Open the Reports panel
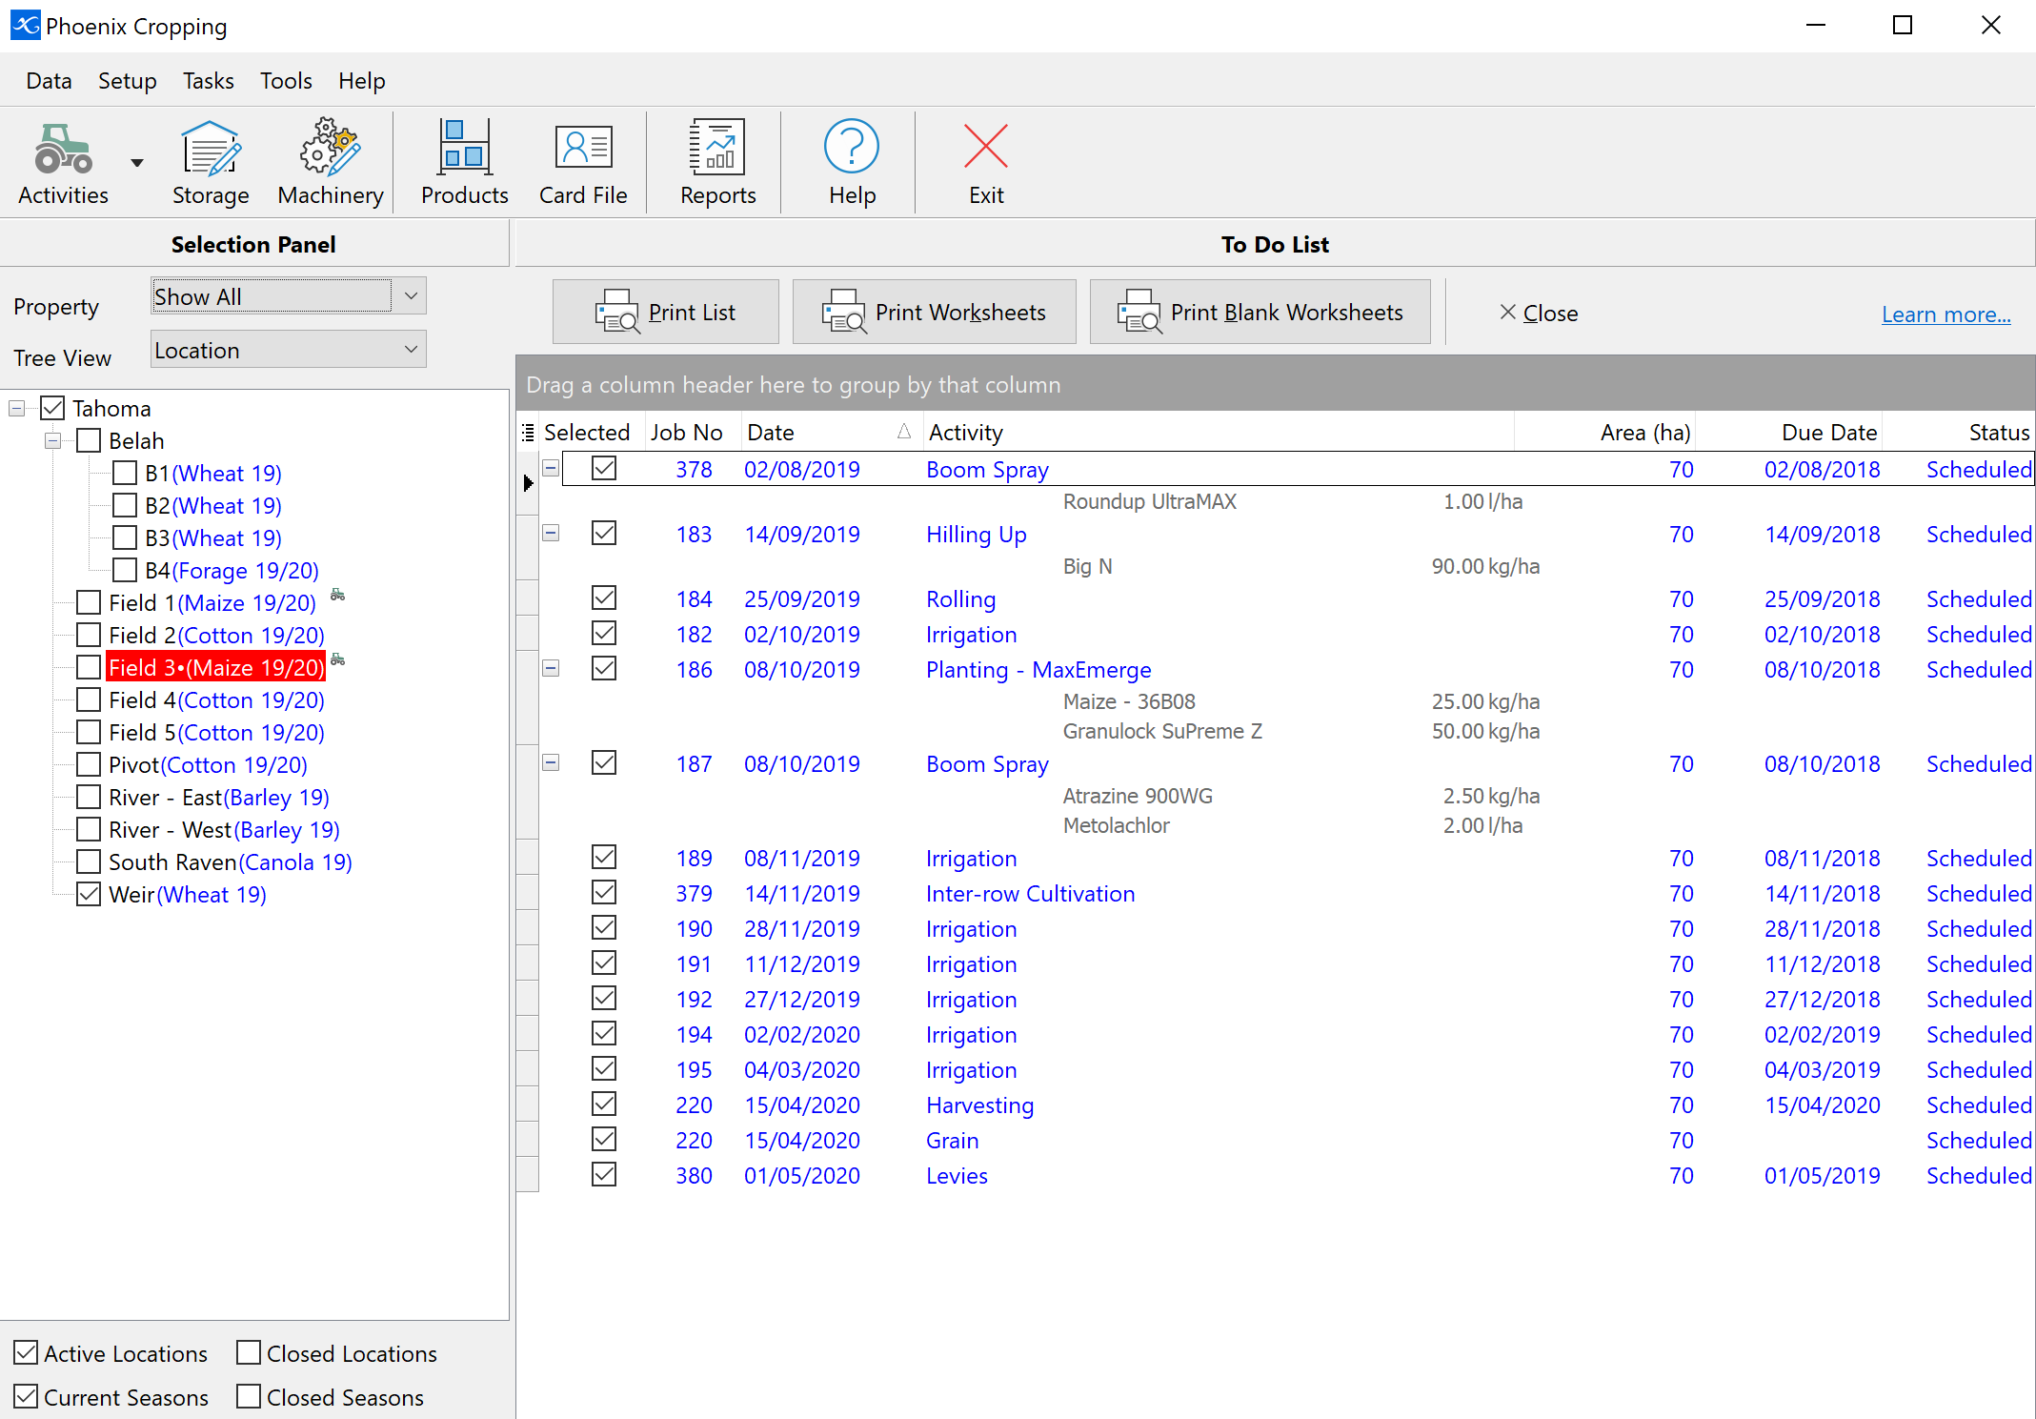The image size is (2036, 1419). point(717,159)
